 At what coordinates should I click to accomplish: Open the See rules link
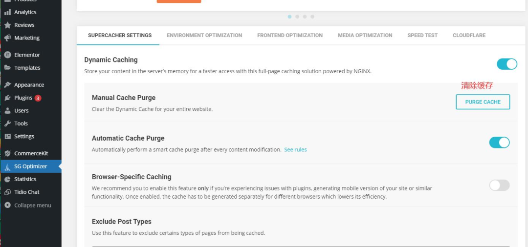[x=295, y=150]
